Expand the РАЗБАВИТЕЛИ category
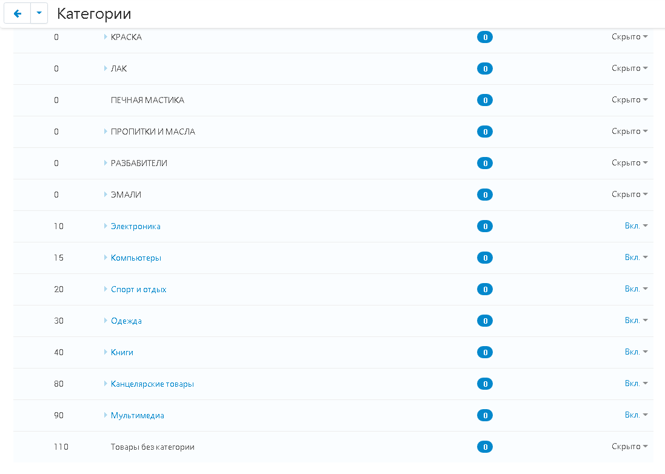The image size is (665, 474). [105, 163]
